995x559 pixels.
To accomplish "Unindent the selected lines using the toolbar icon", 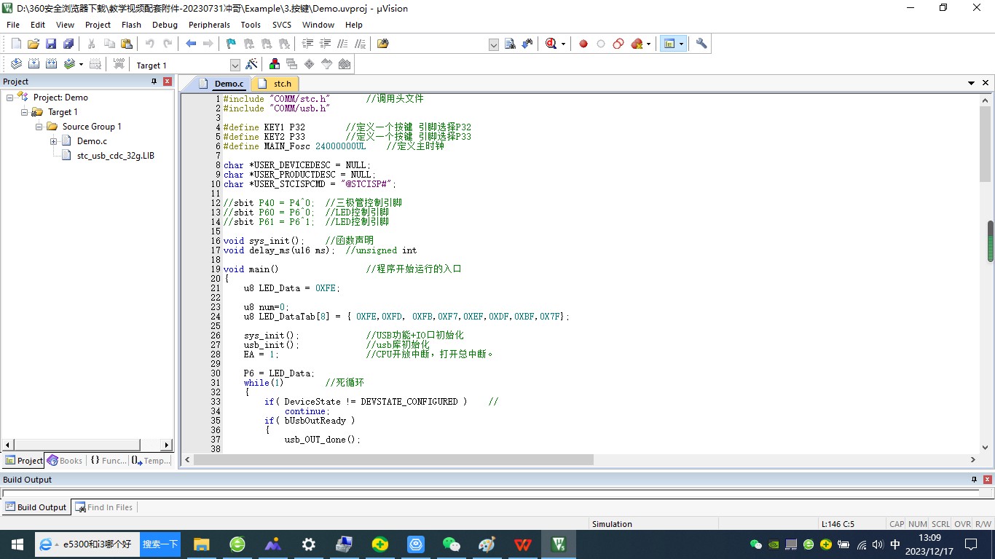I will [x=325, y=44].
